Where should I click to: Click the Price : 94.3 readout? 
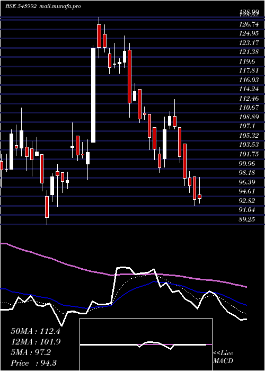pyautogui.click(x=33, y=363)
